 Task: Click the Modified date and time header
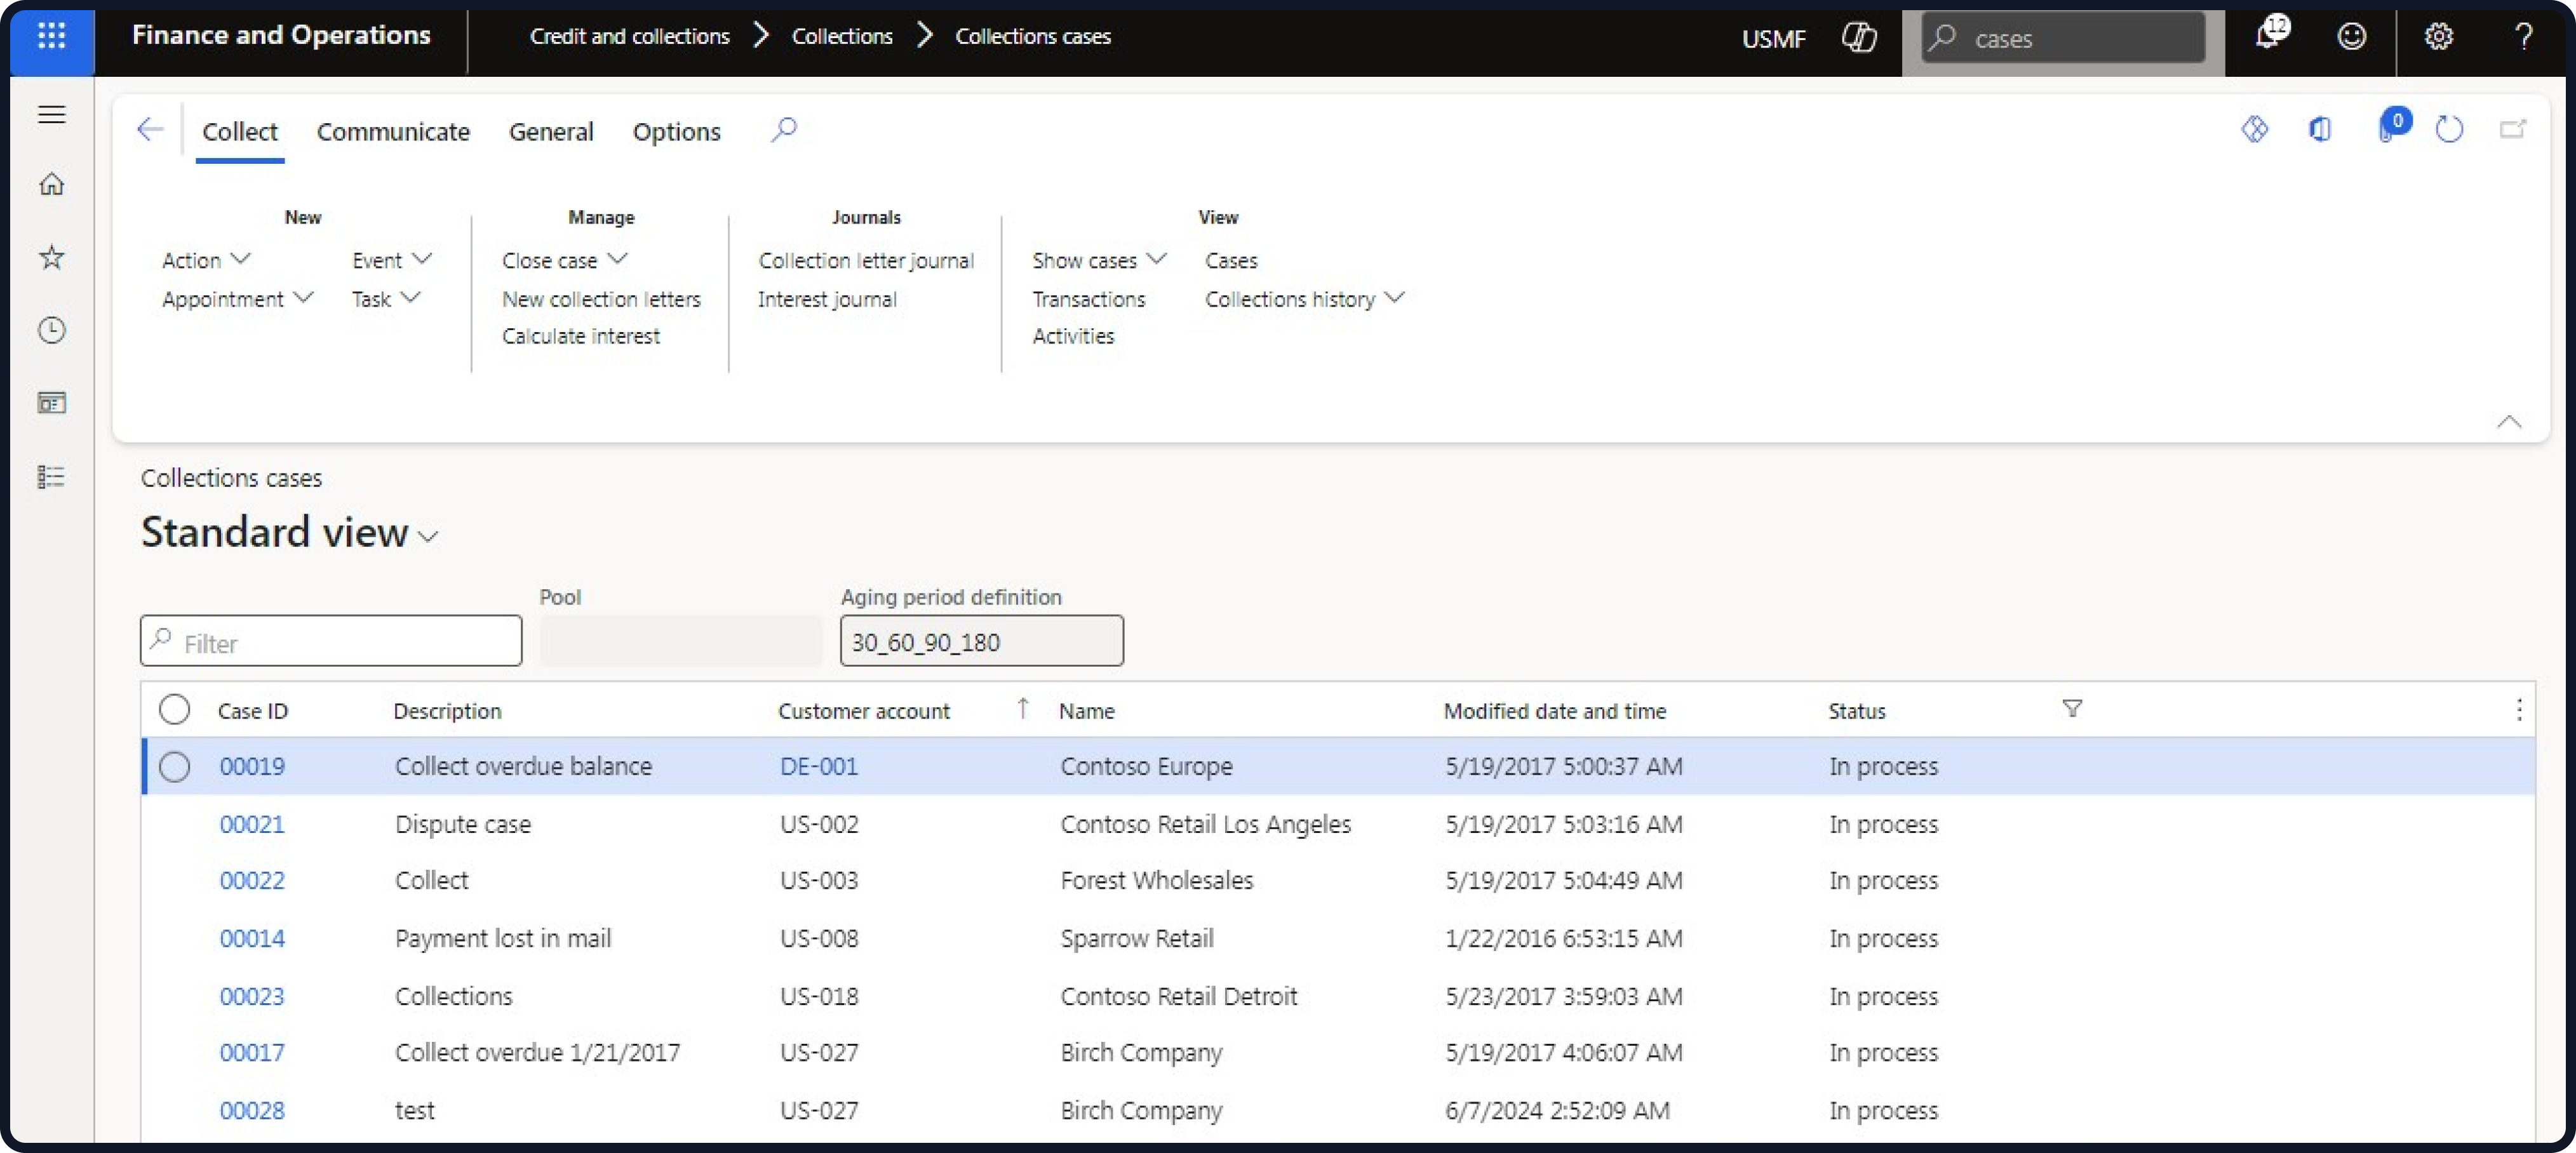[x=1554, y=710]
